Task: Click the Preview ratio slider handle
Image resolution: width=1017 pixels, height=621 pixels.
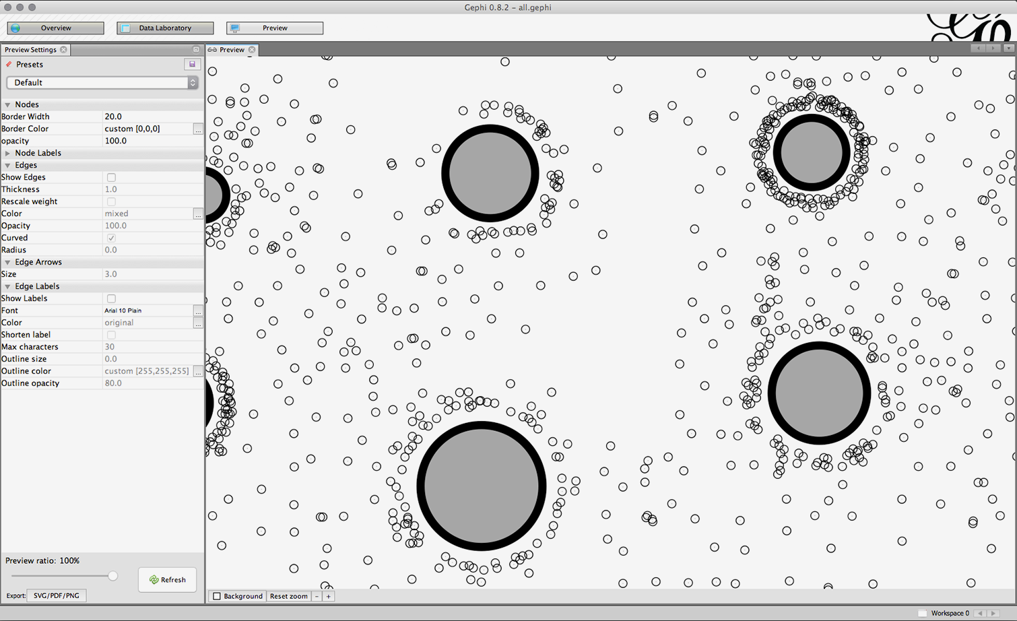Action: coord(112,576)
